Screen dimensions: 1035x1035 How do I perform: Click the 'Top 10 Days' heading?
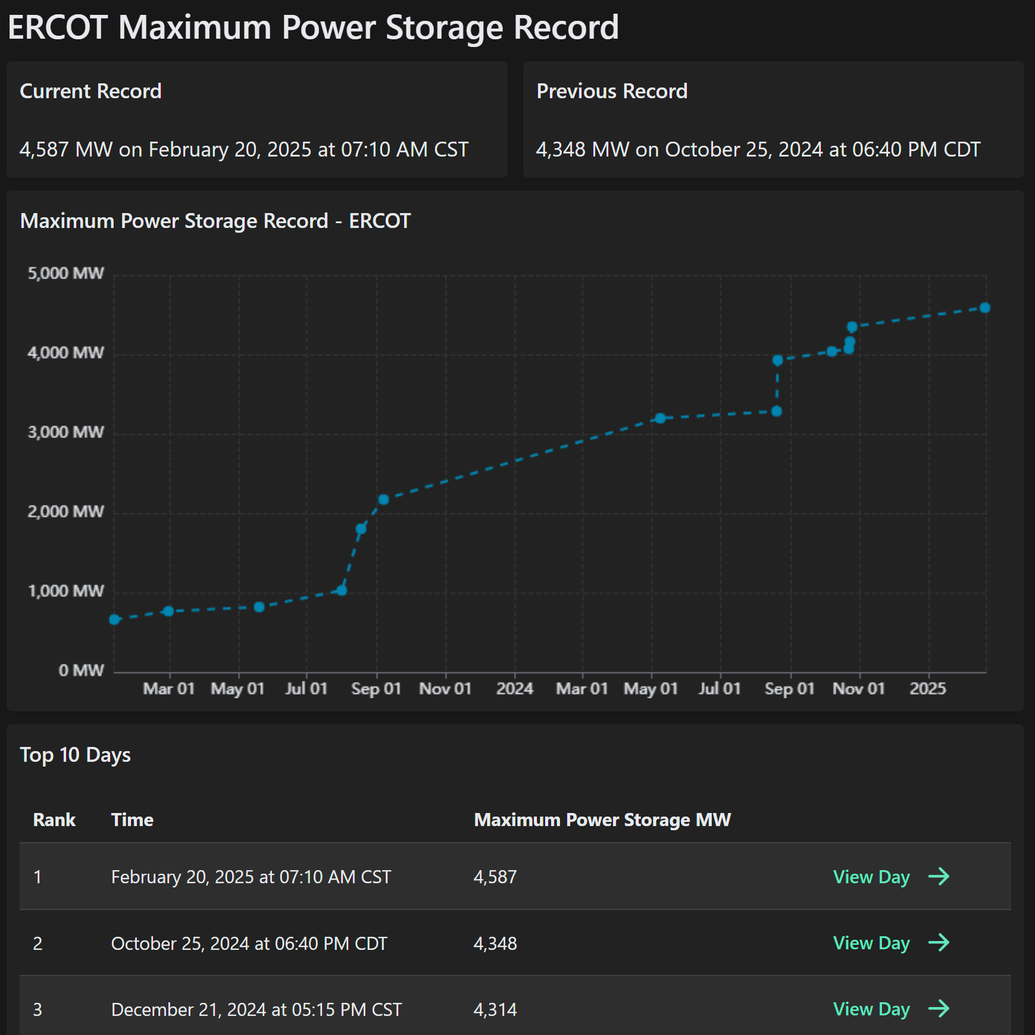pyautogui.click(x=75, y=755)
